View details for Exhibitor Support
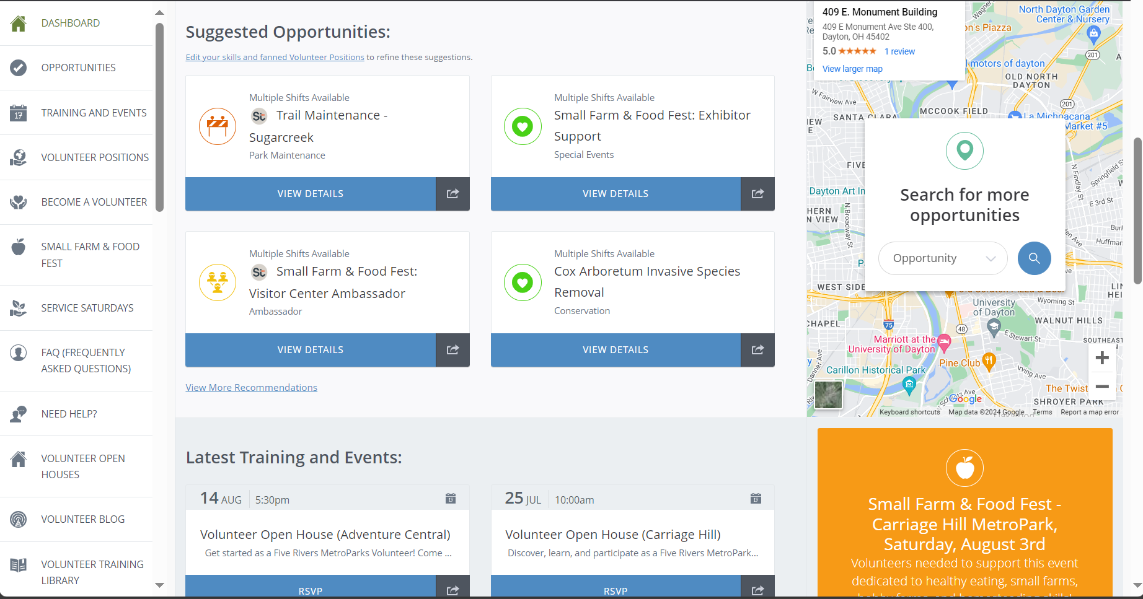This screenshot has width=1143, height=599. pyautogui.click(x=616, y=194)
